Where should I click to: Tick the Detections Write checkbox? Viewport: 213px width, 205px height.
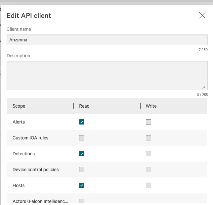tap(149, 154)
